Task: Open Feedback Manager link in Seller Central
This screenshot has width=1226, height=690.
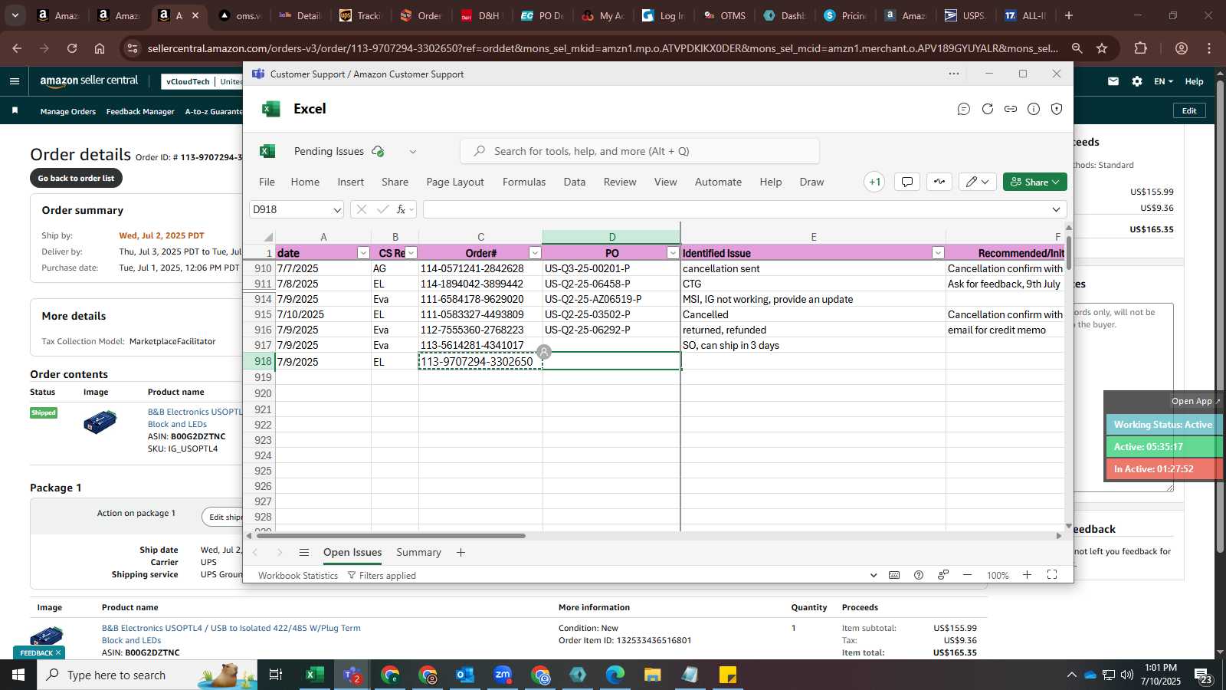Action: [x=140, y=112]
